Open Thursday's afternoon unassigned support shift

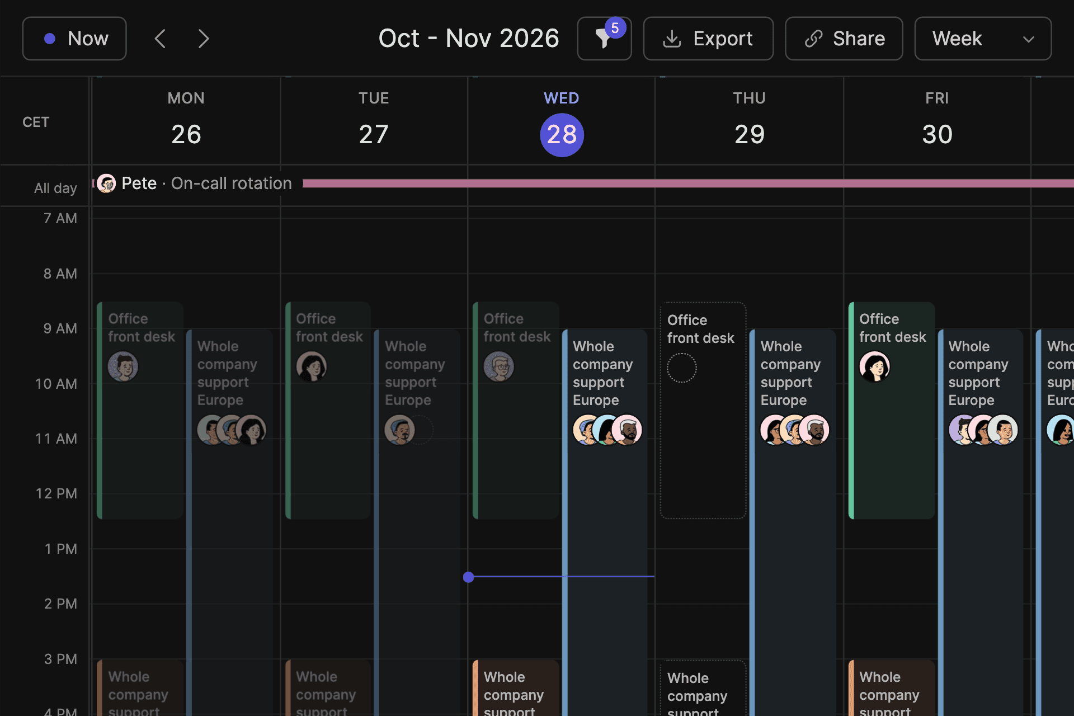[x=703, y=689]
